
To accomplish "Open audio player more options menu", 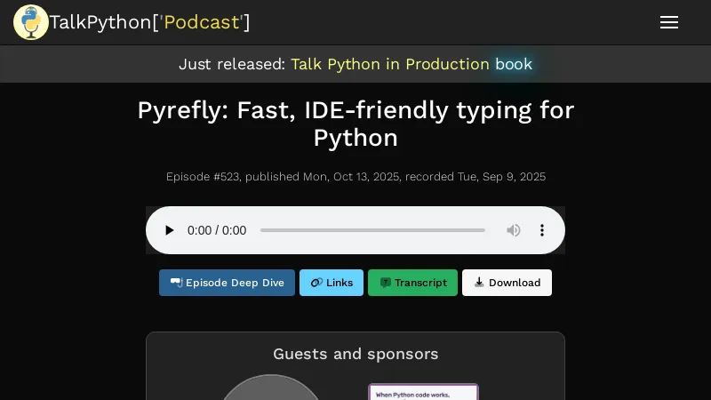I will click(x=542, y=230).
